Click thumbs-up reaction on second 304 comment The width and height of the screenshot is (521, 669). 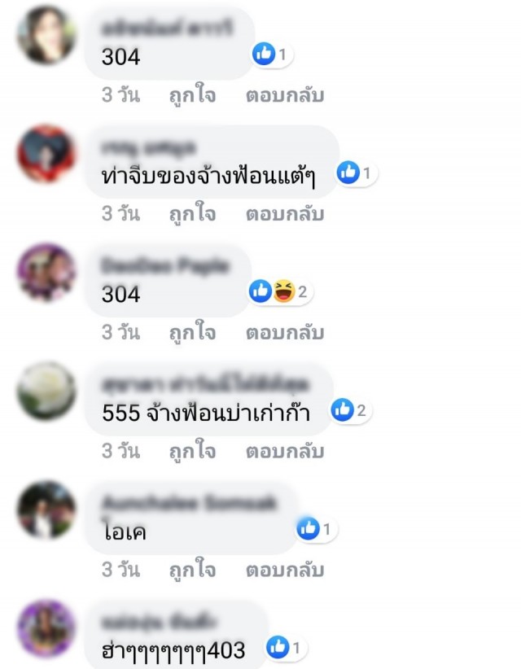click(260, 291)
